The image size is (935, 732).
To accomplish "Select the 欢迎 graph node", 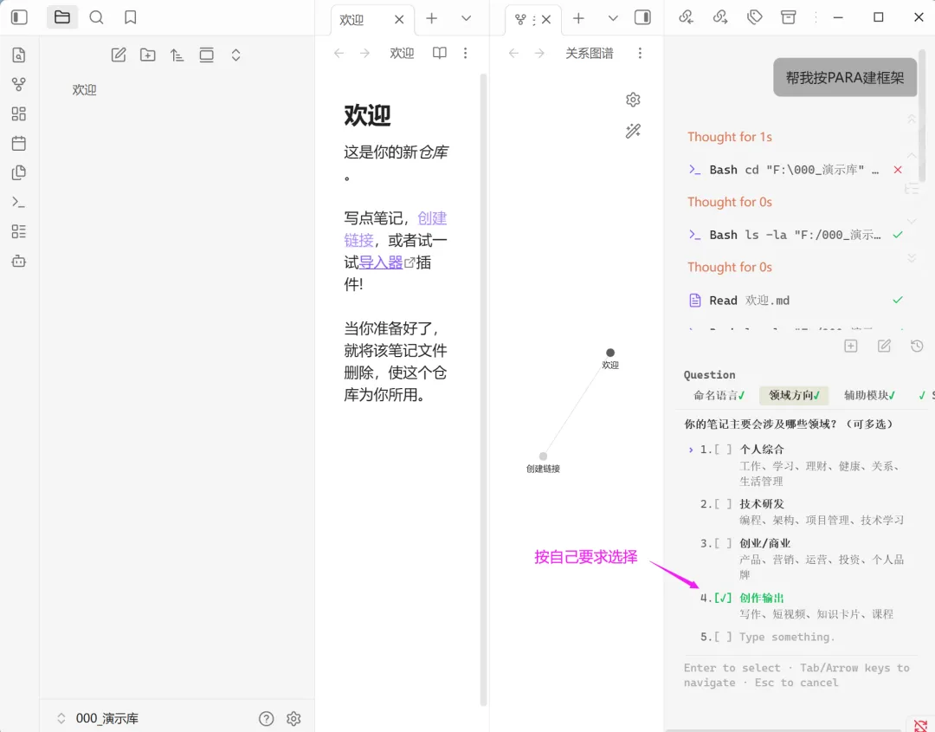I will [610, 353].
